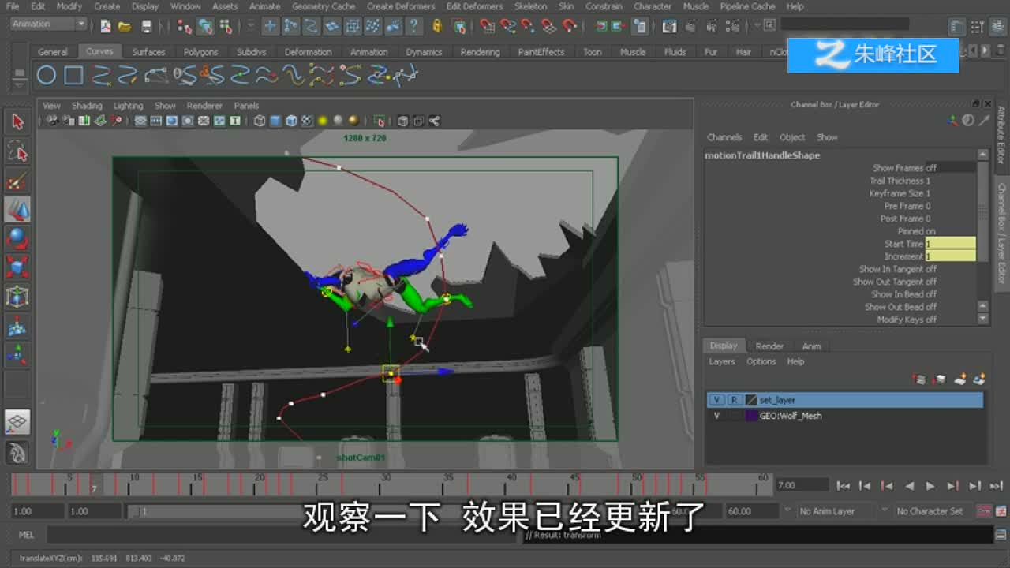Open the Animation menu set dropdown
Image resolution: width=1010 pixels, height=568 pixels.
pyautogui.click(x=48, y=24)
